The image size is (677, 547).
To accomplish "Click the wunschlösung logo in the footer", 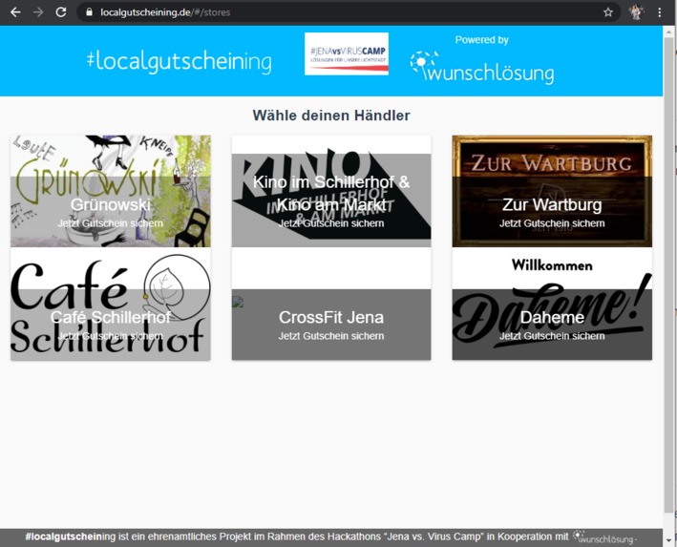I will [604, 537].
